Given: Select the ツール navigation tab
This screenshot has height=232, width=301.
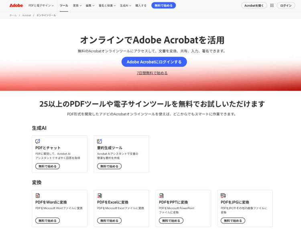Looking at the screenshot, I should click(x=64, y=6).
